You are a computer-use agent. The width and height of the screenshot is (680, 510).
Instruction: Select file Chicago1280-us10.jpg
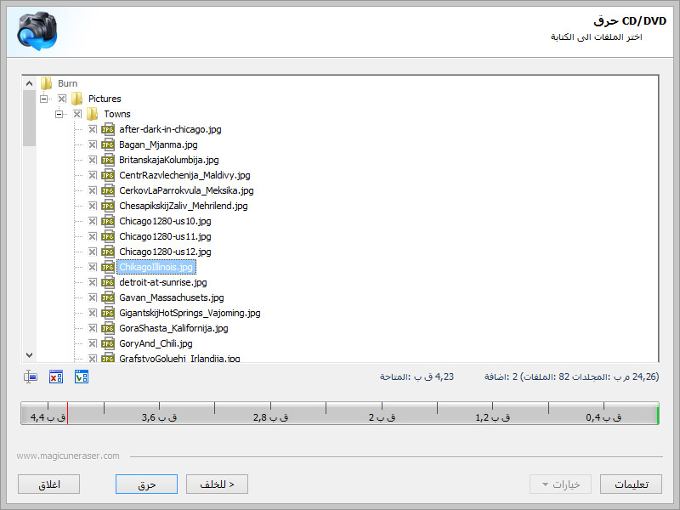point(165,221)
